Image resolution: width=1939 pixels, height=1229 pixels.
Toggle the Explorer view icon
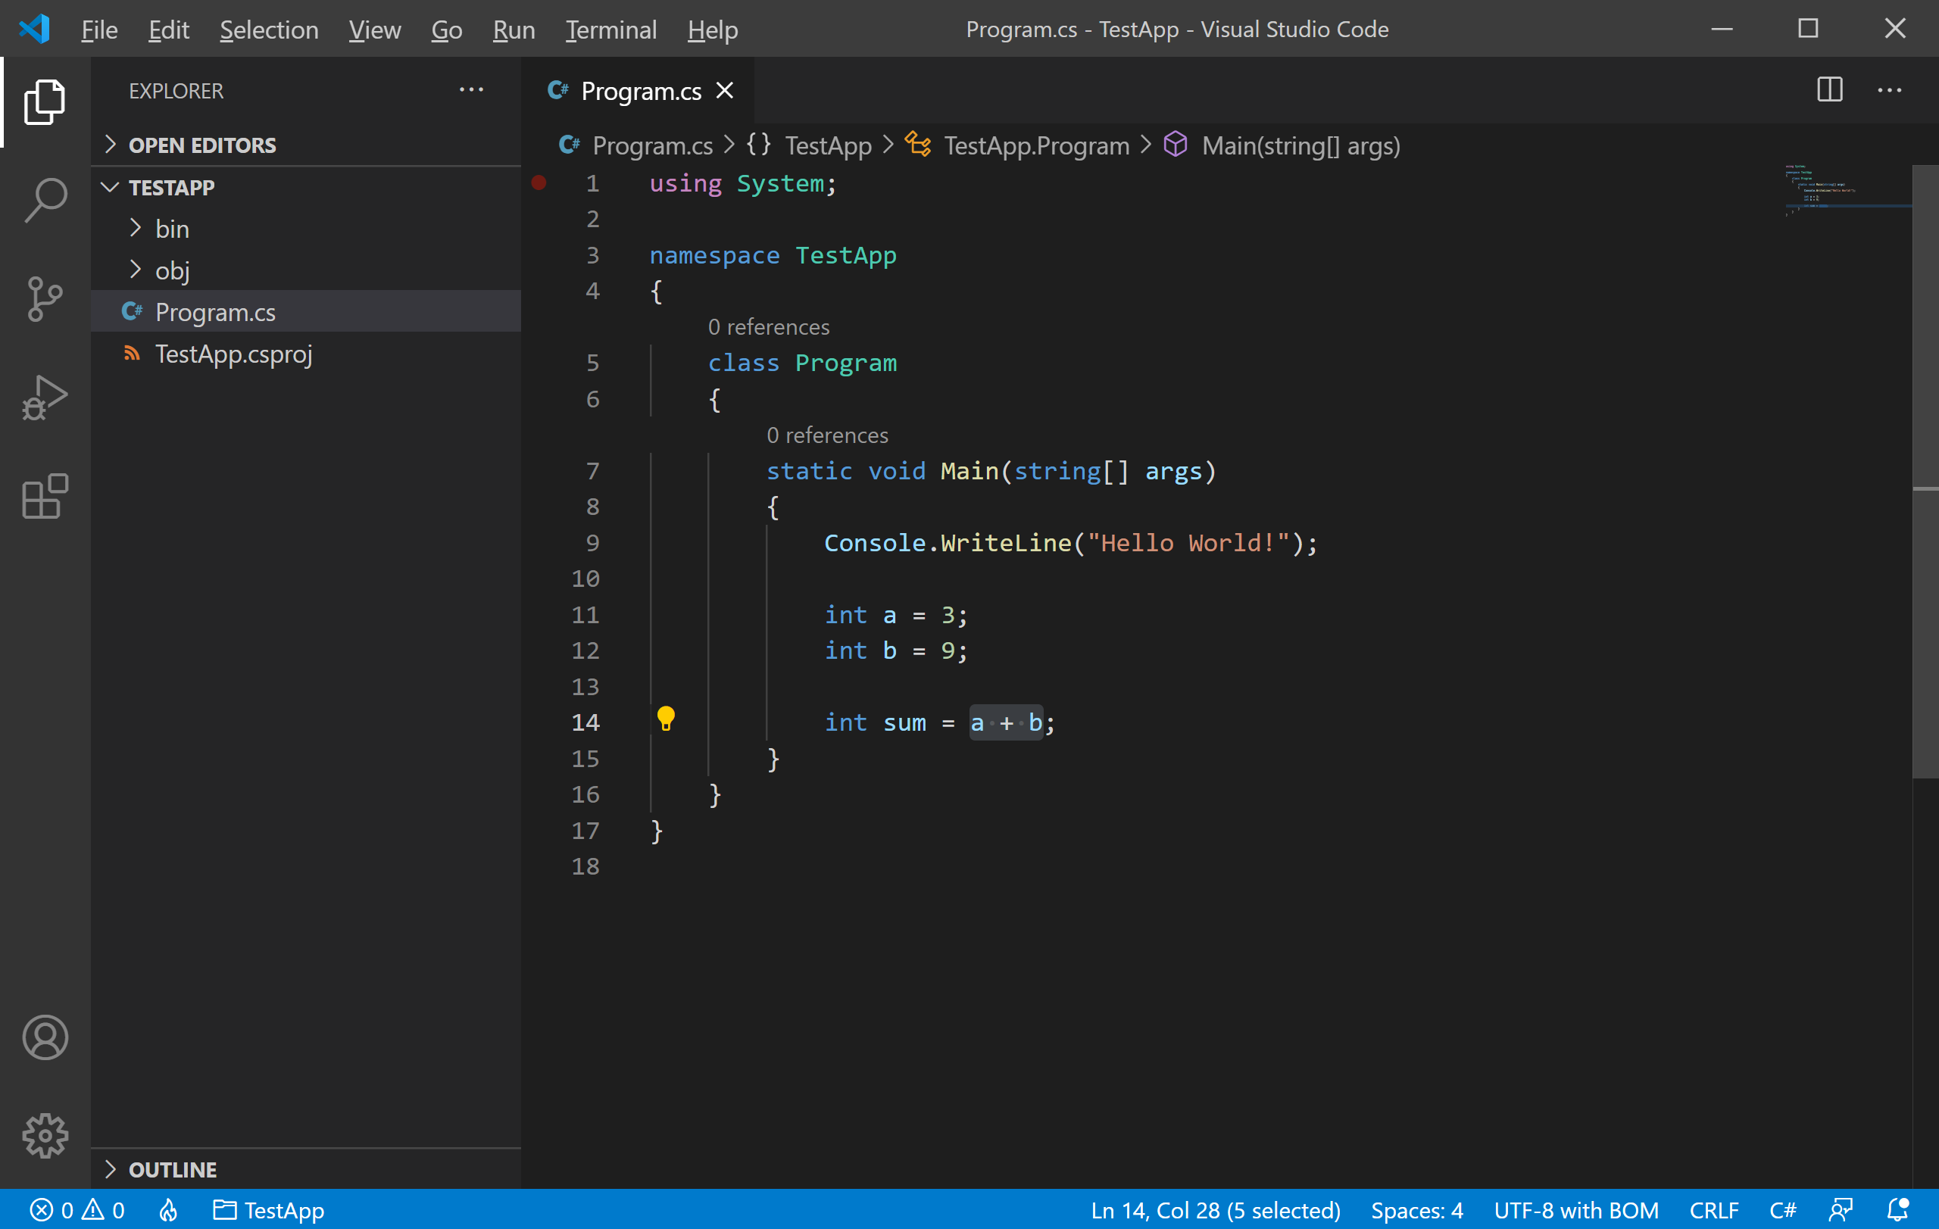point(45,102)
